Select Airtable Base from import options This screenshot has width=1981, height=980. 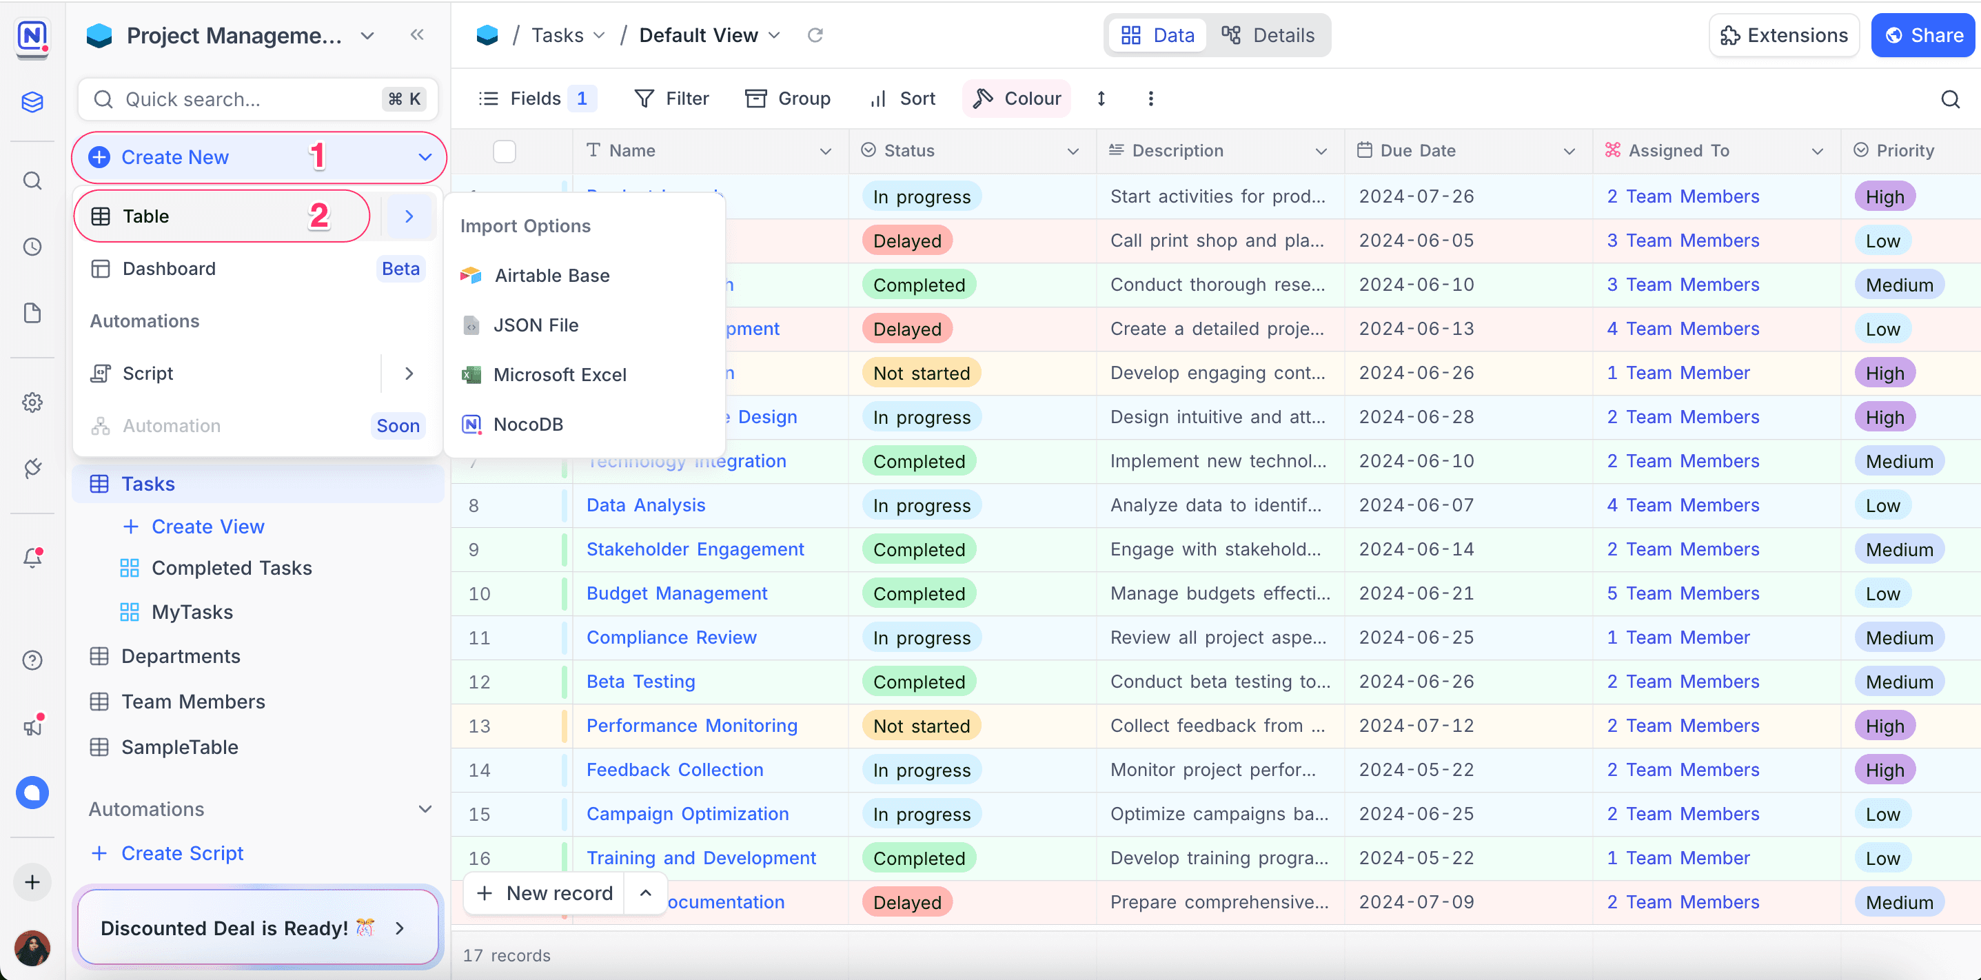tap(551, 275)
